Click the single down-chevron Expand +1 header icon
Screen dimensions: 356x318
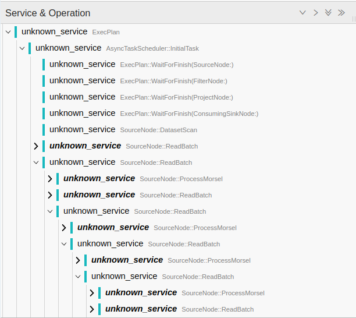tap(302, 13)
